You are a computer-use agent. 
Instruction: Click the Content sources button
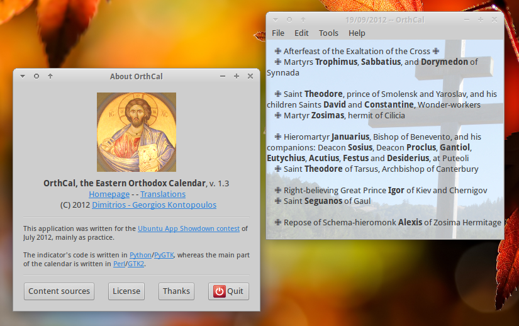pos(59,291)
